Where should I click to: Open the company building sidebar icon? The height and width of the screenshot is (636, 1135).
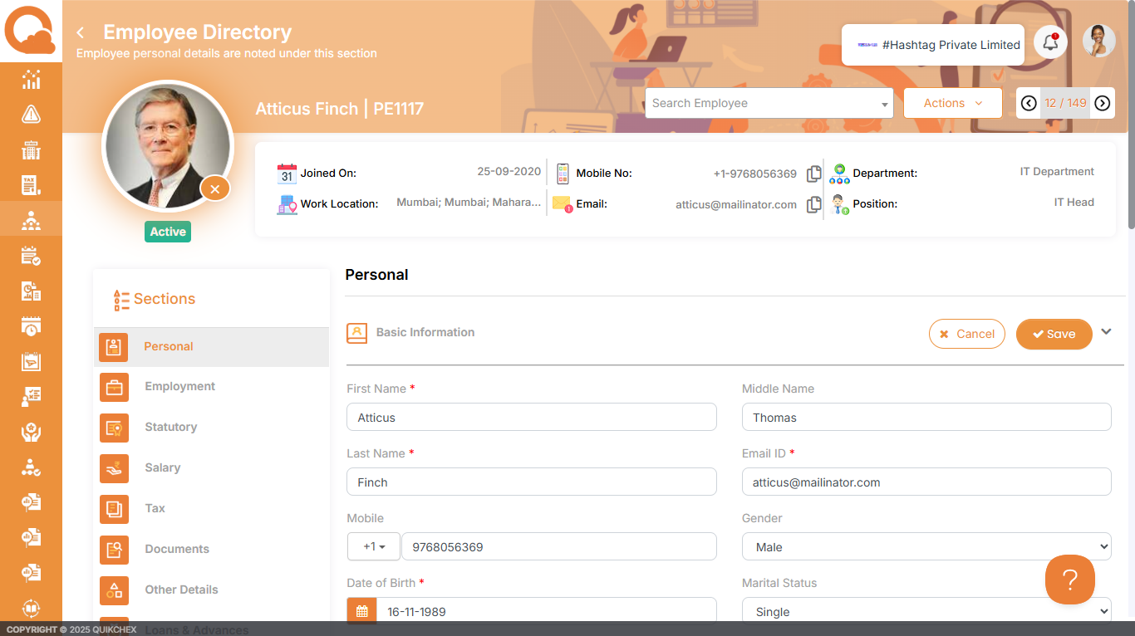pos(31,150)
